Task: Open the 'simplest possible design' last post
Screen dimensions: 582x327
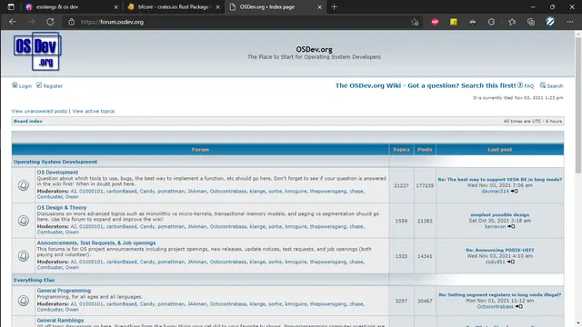Action: 500,214
